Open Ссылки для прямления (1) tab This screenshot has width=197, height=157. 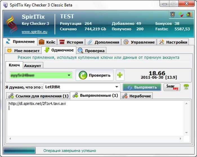(x=38, y=96)
